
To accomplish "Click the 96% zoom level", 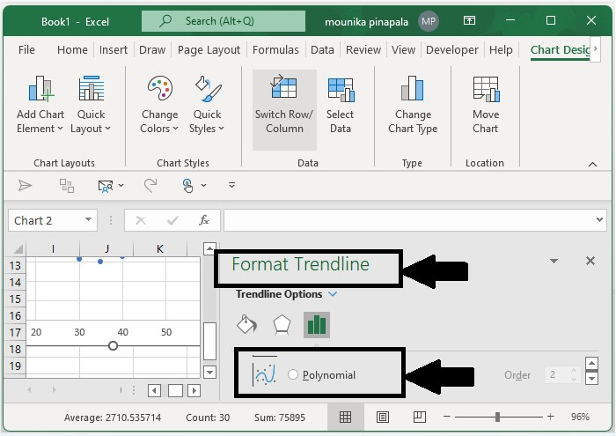I will click(580, 417).
